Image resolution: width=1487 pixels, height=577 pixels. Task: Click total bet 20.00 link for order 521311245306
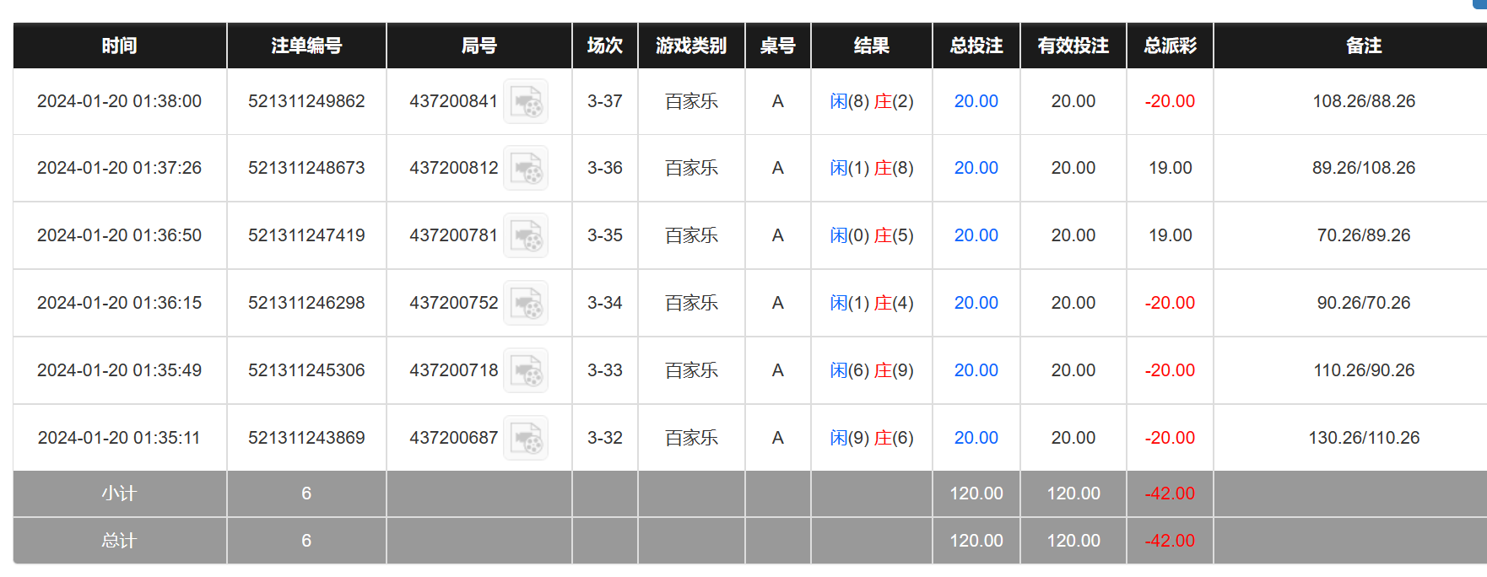point(976,370)
